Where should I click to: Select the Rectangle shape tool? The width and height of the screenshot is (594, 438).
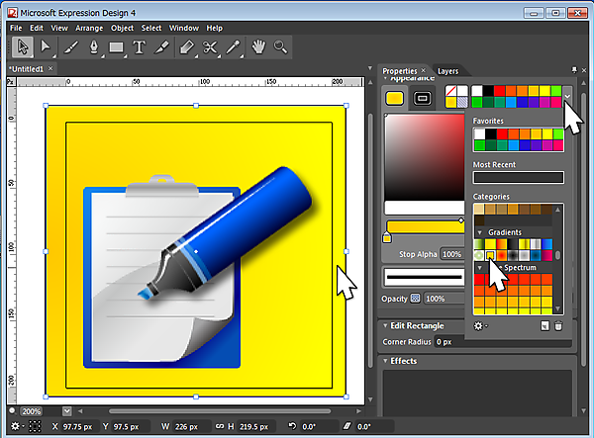[x=117, y=46]
